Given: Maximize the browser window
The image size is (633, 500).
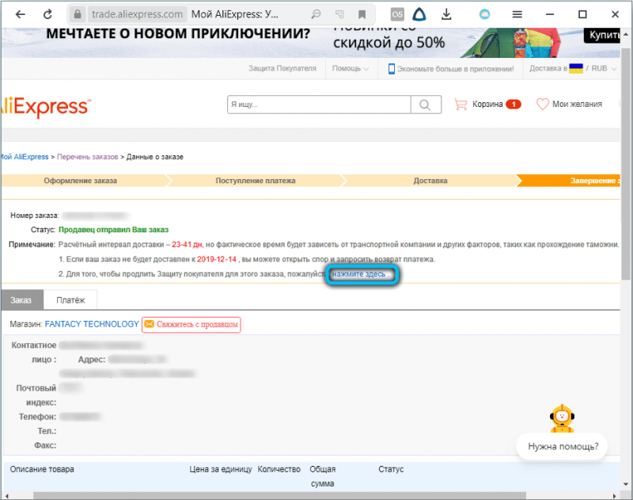Looking at the screenshot, I should (582, 14).
